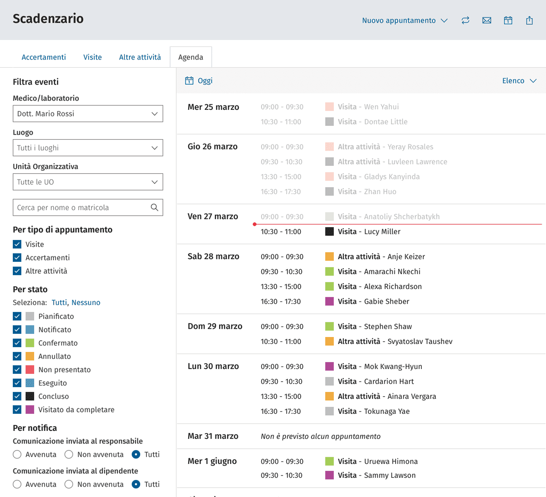
Task: Select Avvenuta for comunicazione al responsabile
Action: click(x=17, y=454)
